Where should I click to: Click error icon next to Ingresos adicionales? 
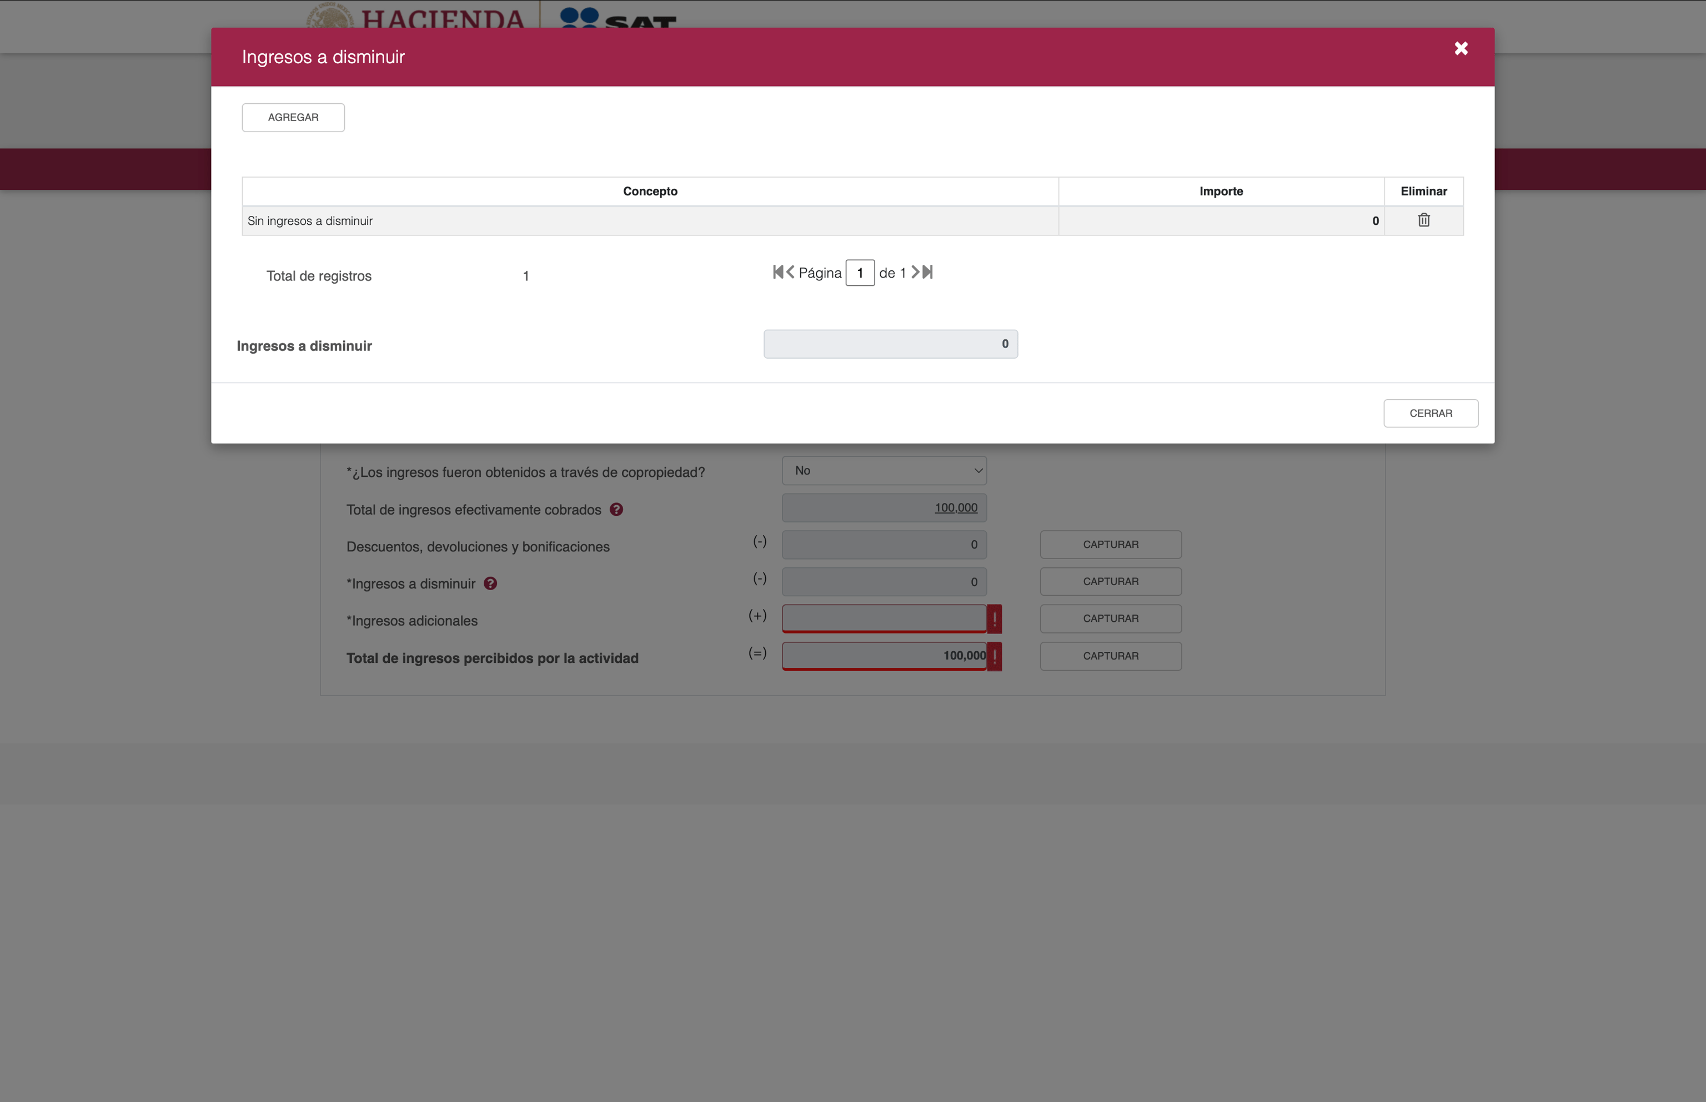994,619
